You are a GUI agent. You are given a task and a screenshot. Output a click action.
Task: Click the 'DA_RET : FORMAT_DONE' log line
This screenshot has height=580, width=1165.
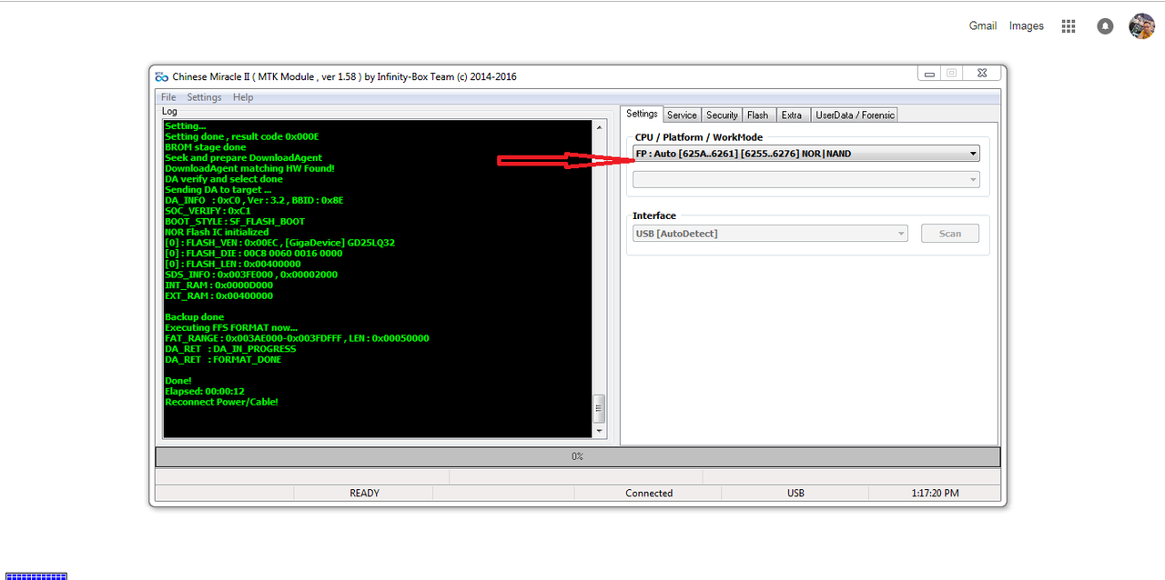click(223, 359)
